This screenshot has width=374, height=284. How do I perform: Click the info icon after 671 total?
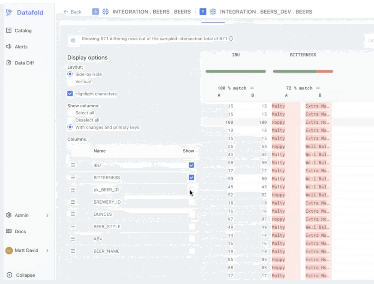tap(231, 39)
